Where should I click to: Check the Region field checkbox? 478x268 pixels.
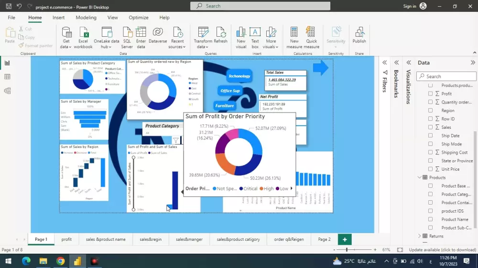click(x=430, y=111)
